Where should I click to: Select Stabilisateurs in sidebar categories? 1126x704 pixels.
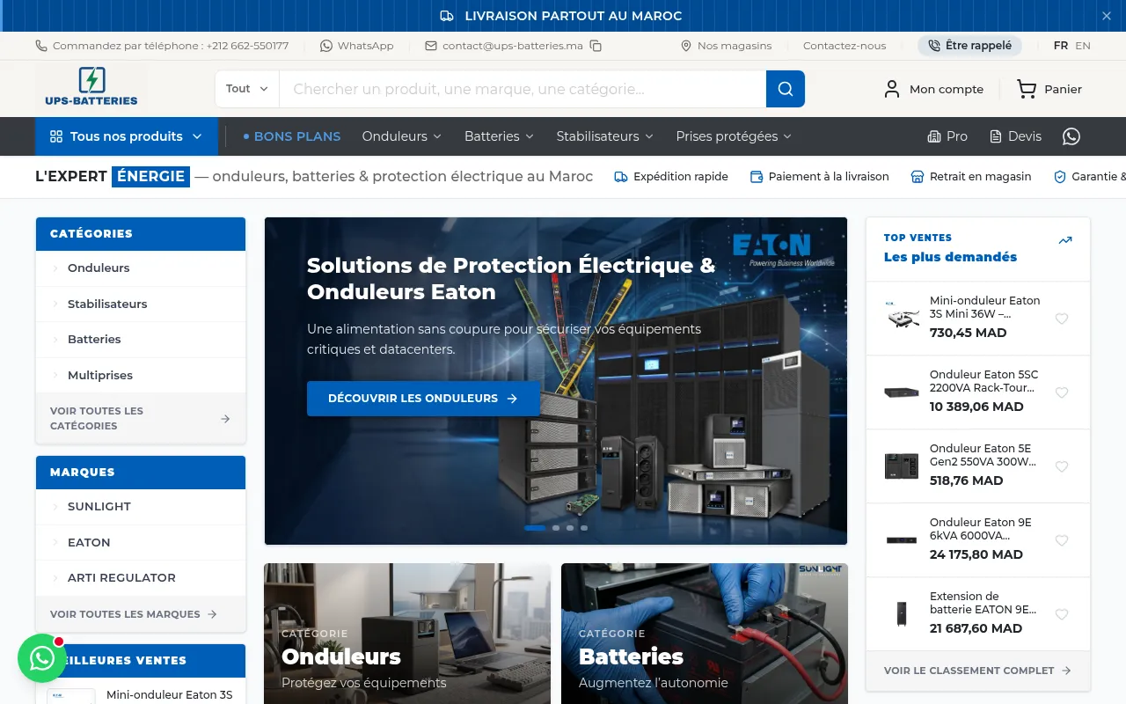click(141, 304)
